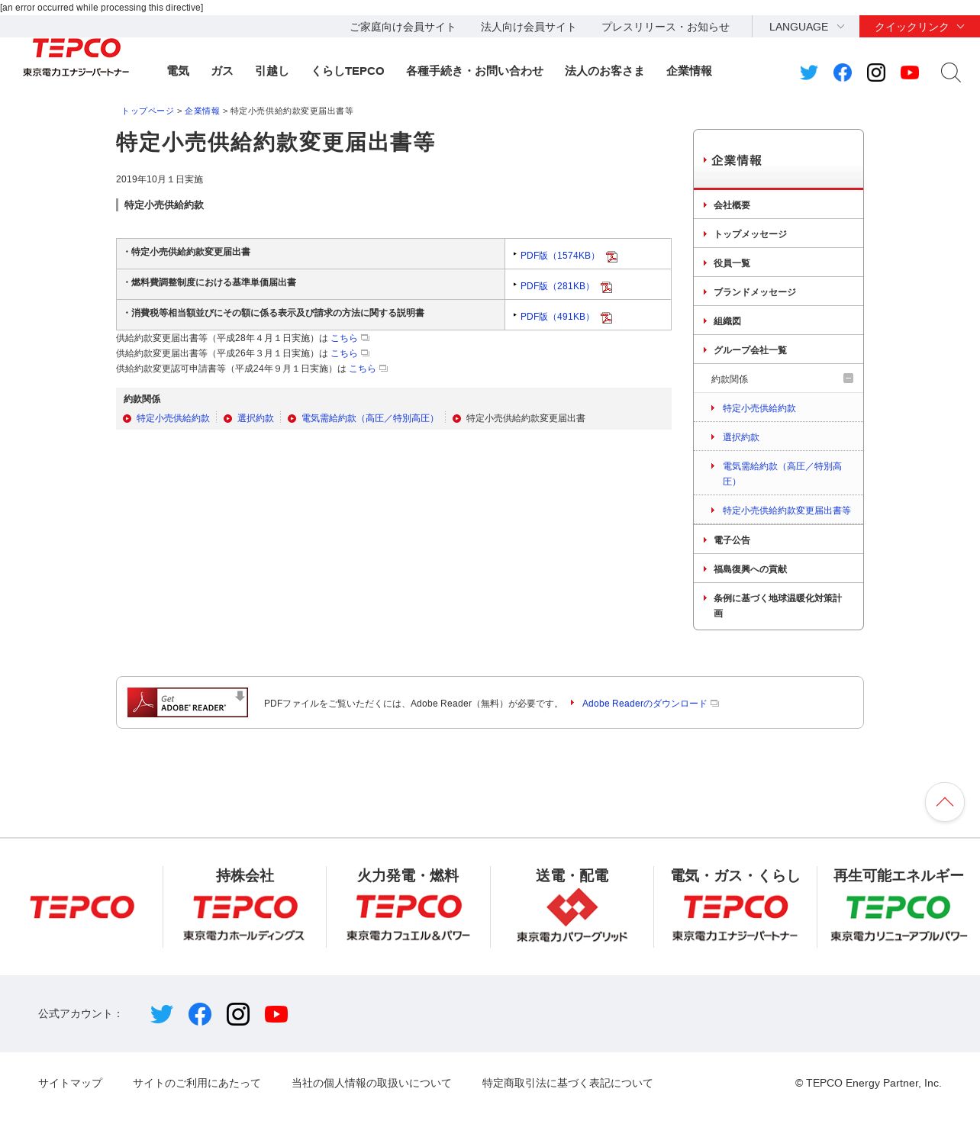Open 電子公告 in the sidebar

pyautogui.click(x=779, y=540)
